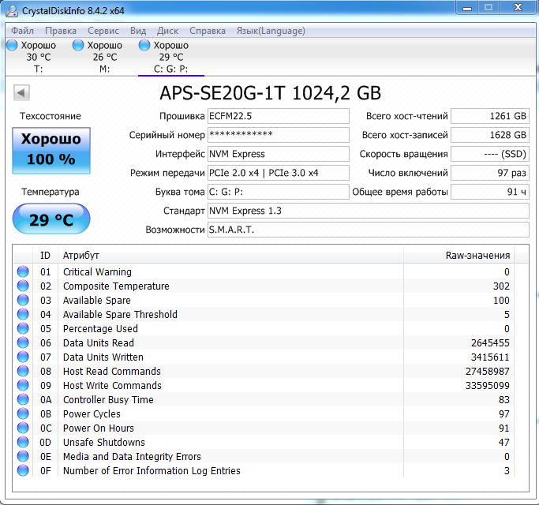Click the Unsafe Shutdowns status orb

pyautogui.click(x=23, y=442)
